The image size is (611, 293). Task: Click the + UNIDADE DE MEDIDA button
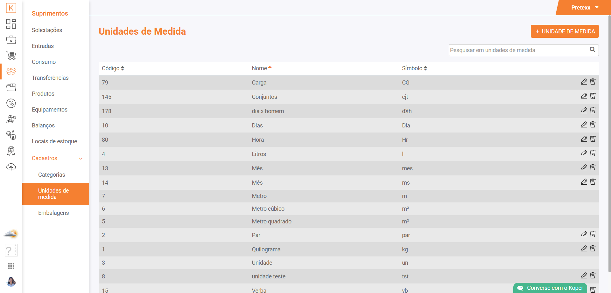565,31
